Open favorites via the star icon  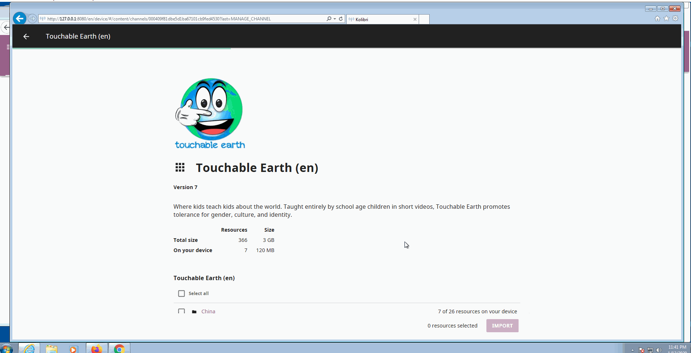point(667,18)
